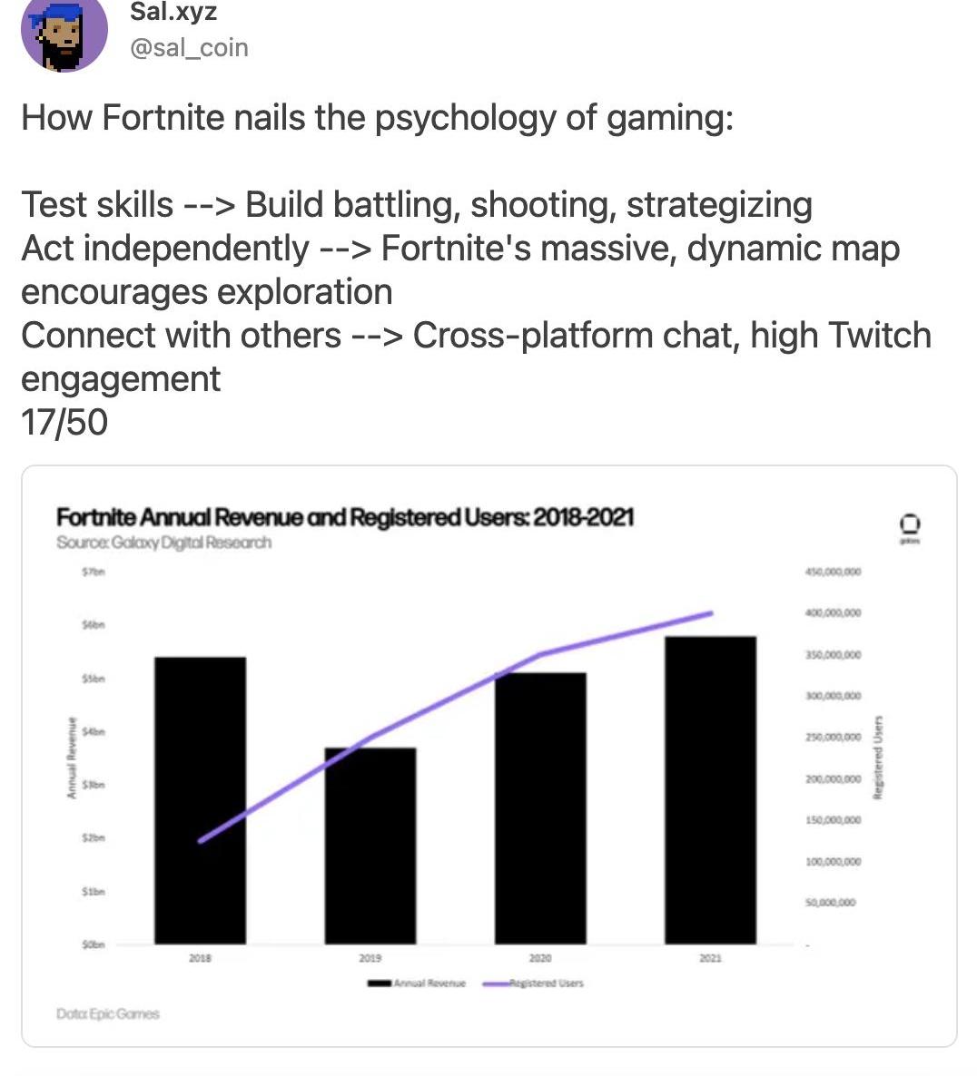This screenshot has height=1076, width=977.
Task: Click the Data: Epic Games footnote
Action: (x=108, y=1013)
